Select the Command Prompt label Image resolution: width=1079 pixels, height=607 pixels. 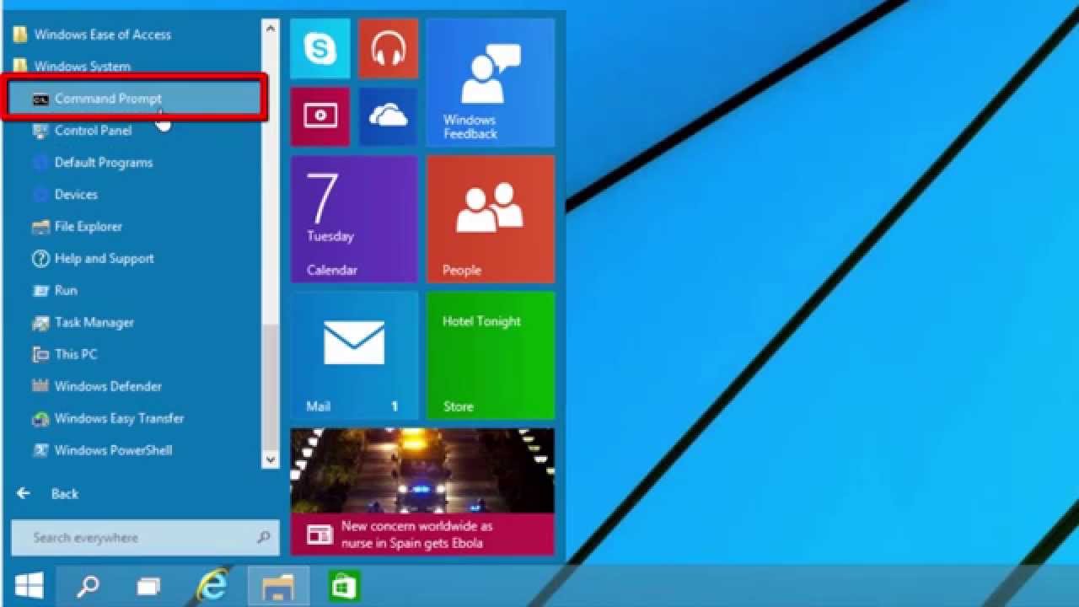pyautogui.click(x=108, y=99)
